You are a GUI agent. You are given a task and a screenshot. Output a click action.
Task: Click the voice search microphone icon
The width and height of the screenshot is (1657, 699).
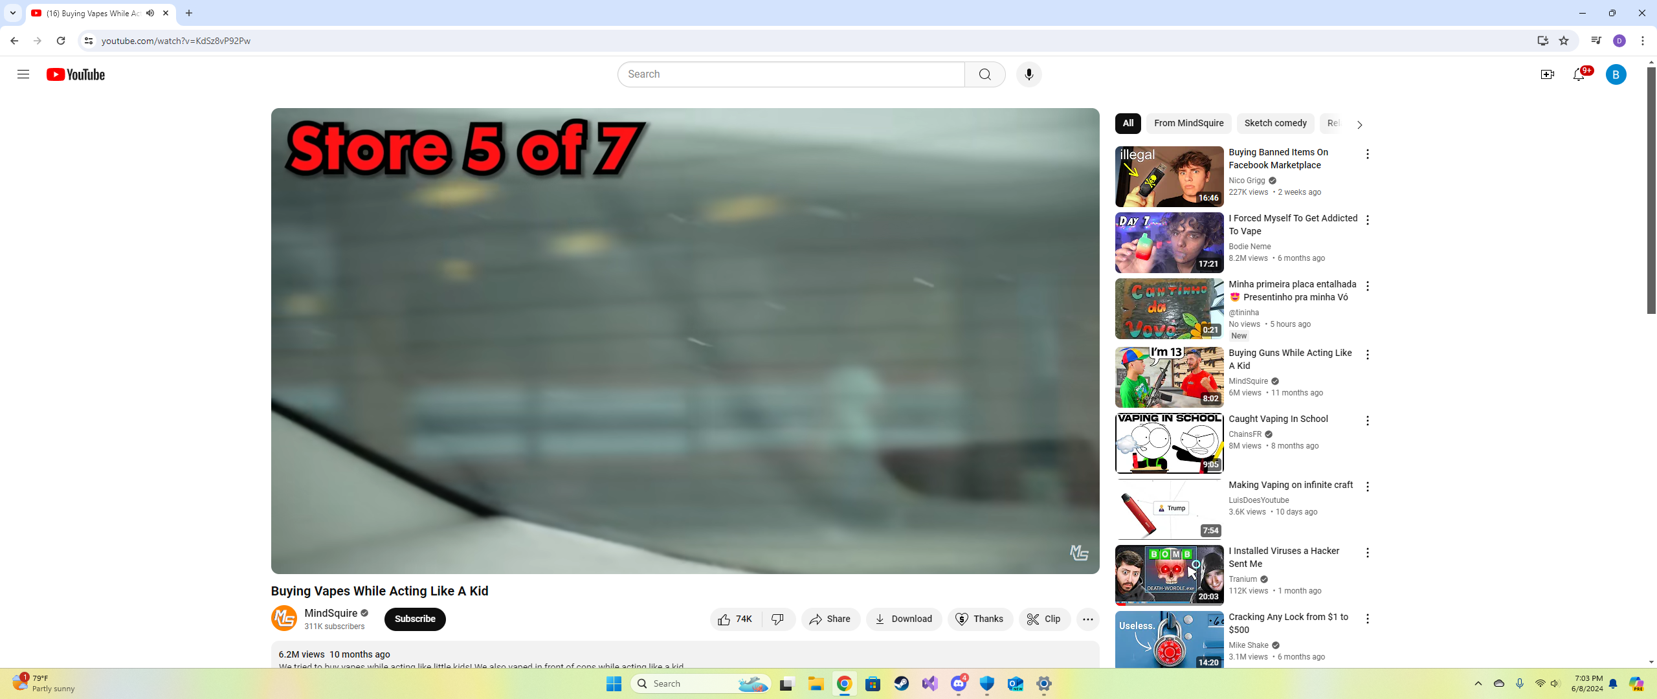click(1029, 74)
